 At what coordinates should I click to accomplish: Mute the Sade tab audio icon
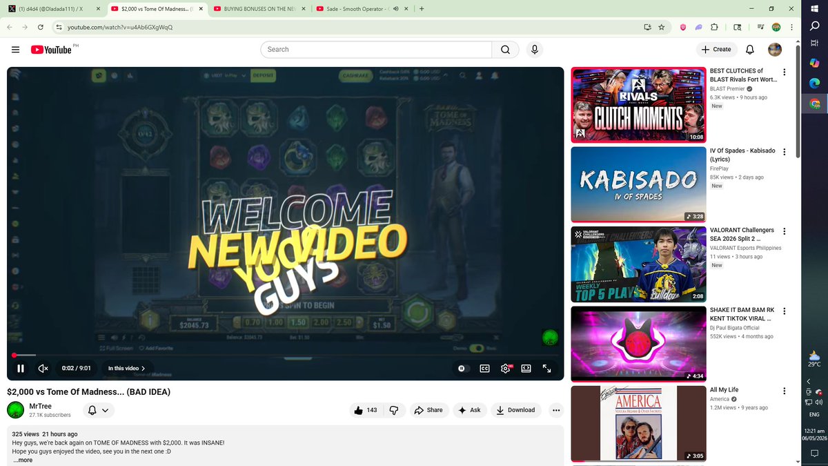click(396, 9)
